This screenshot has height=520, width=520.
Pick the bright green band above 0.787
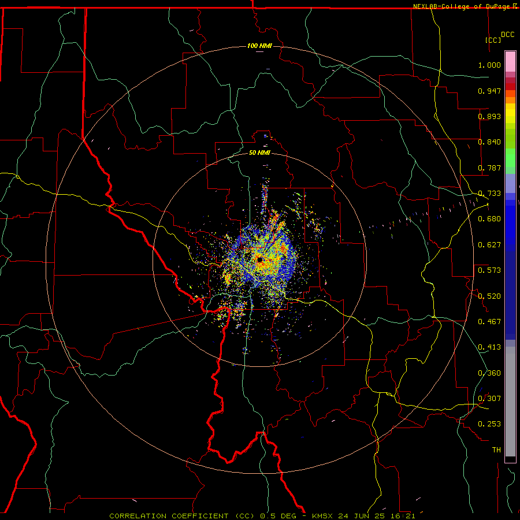[x=510, y=158]
